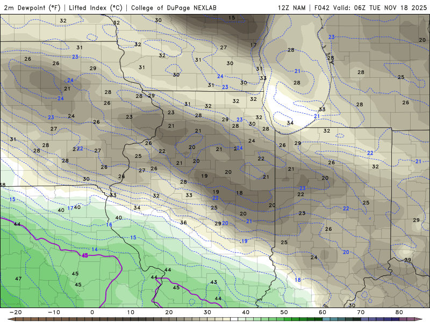Click the -10 label on the color scale
Image resolution: width=430 pixels, height=322 pixels.
pyautogui.click(x=54, y=312)
